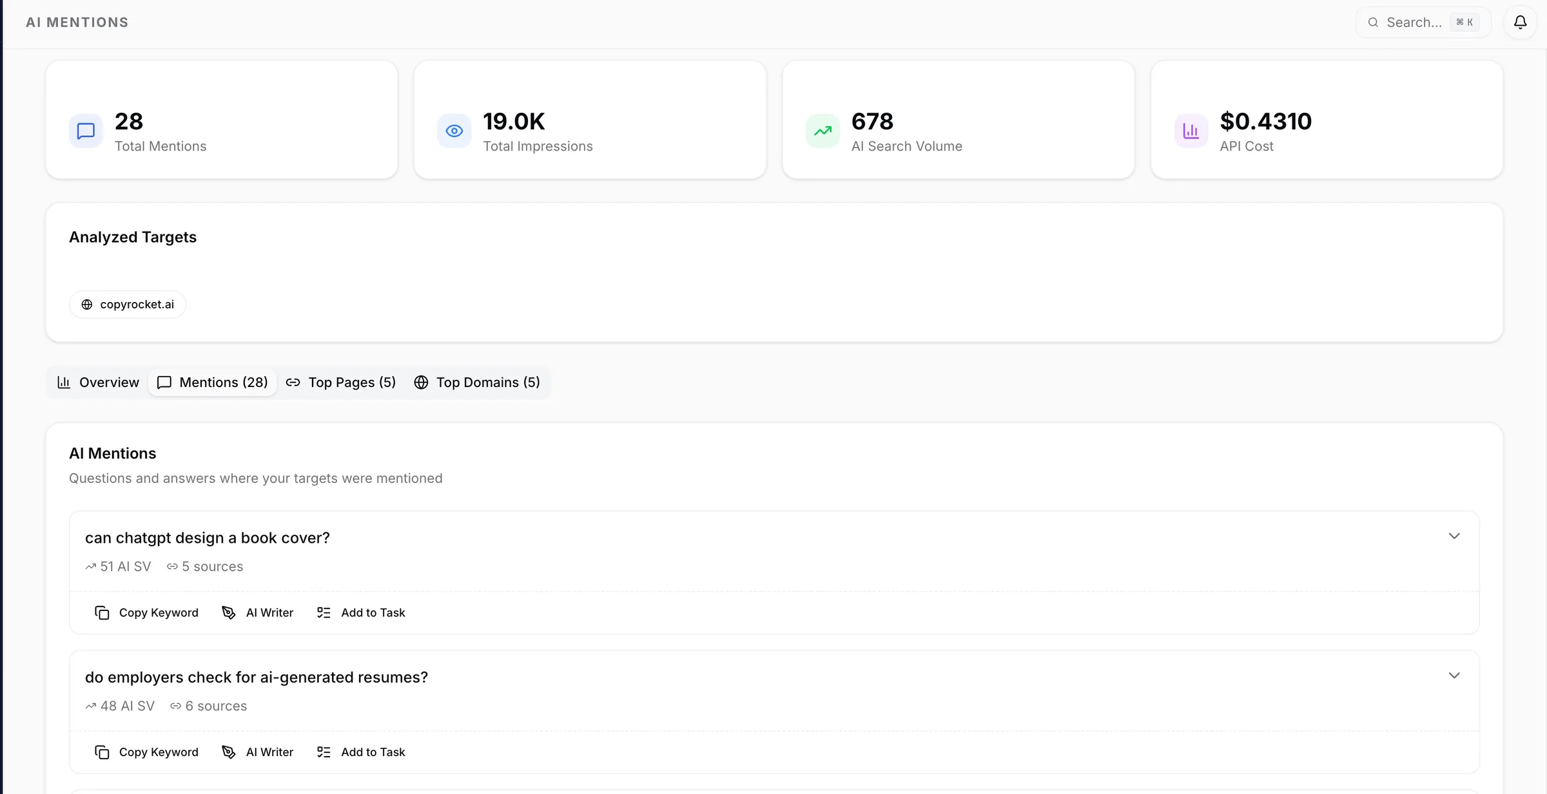Open the Top Pages (5) tab
This screenshot has width=1547, height=794.
[x=341, y=383]
